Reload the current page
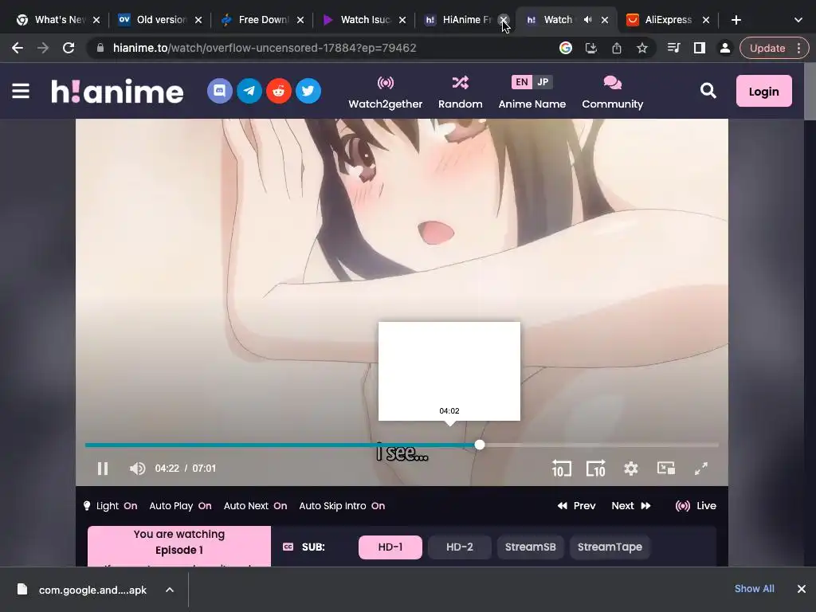 69,48
